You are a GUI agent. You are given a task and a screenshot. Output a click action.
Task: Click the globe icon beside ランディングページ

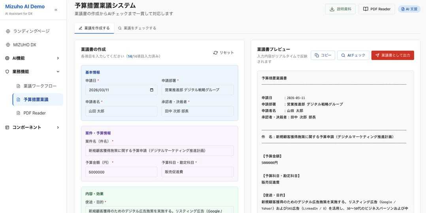point(8,31)
